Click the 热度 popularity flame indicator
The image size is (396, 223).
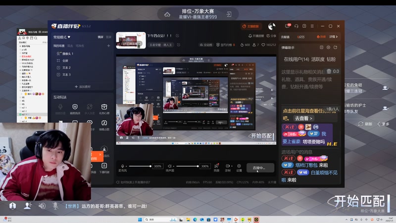tap(321, 37)
